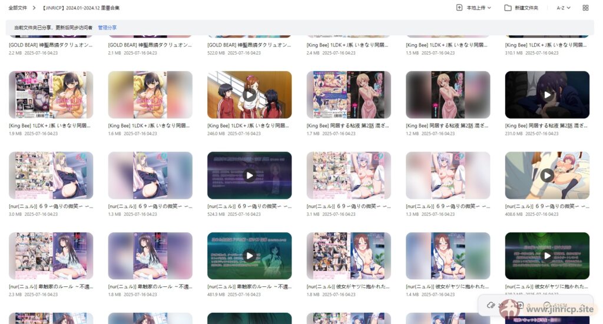This screenshot has height=324, width=603.
Task: Click the file name above 524.3 MB
Action: 249,206
